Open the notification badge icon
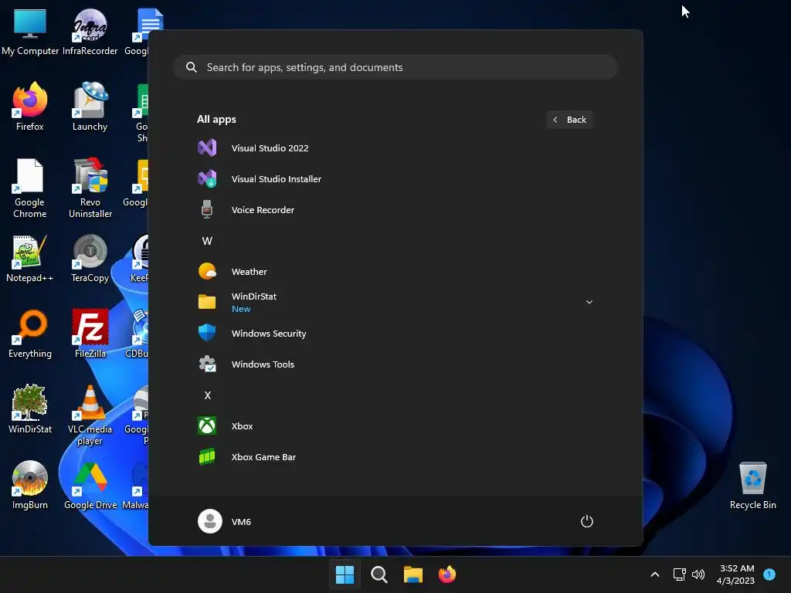 point(769,574)
